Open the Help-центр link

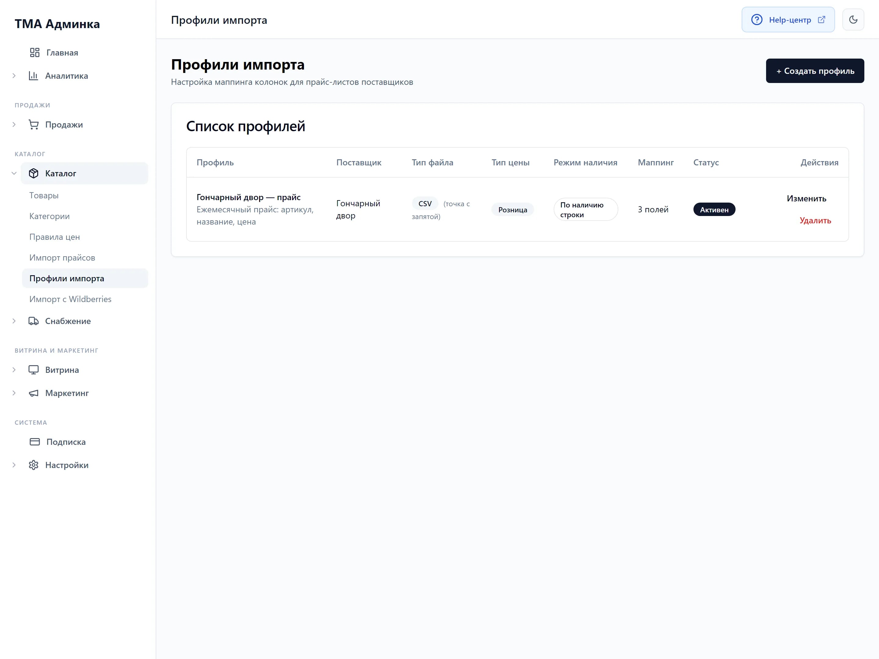click(x=788, y=20)
